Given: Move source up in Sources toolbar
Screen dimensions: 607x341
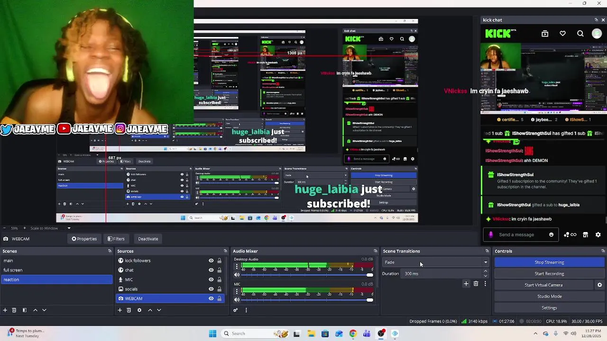Looking at the screenshot, I should click(150, 310).
